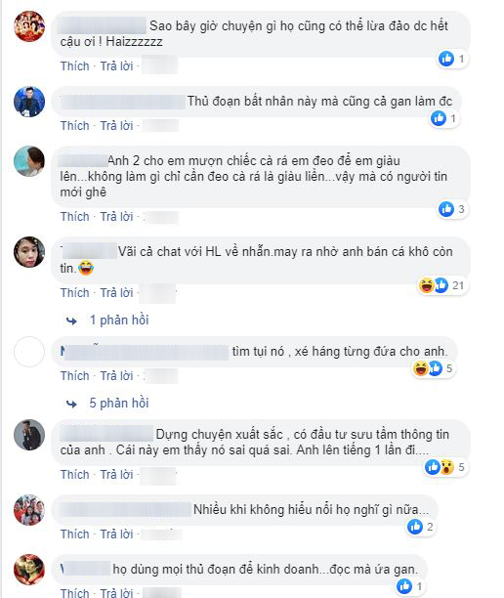Viewport: 504px width, 598px height.
Task: Click the wow reaction icon on the 'Dựng chuyện xuất sắc' comment
Action: tap(446, 467)
